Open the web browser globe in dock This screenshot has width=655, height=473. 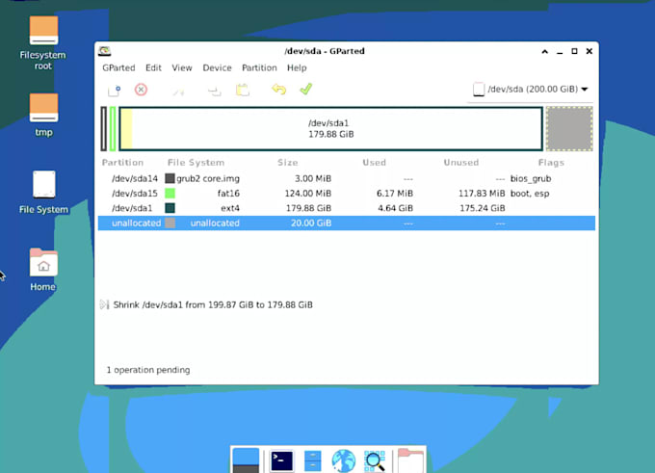point(343,460)
